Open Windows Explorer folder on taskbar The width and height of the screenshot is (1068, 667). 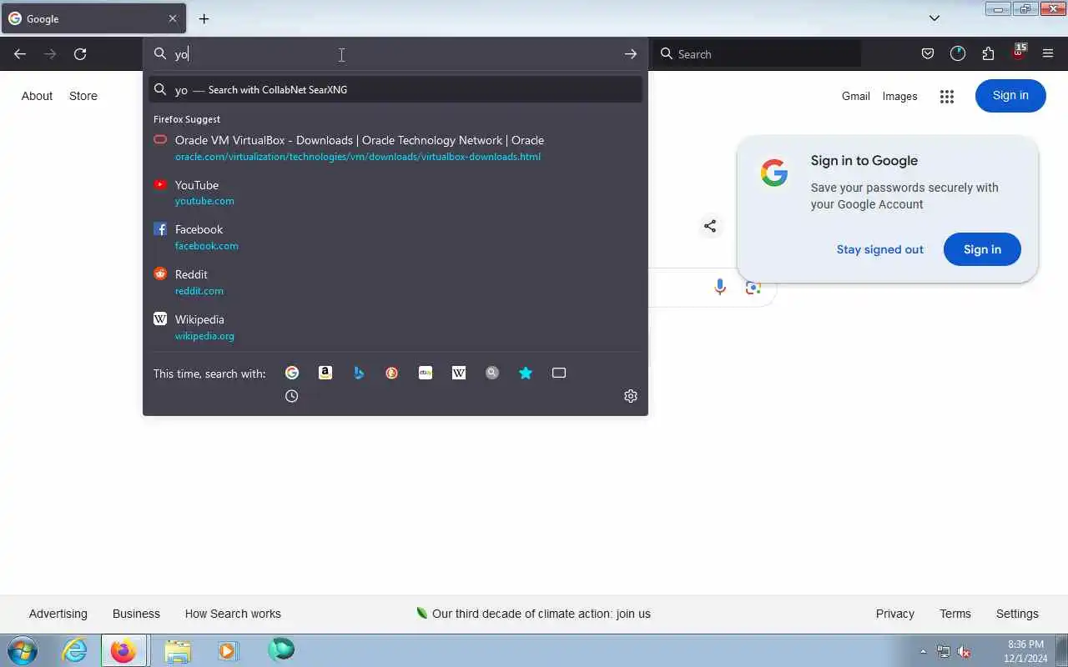coord(178,650)
